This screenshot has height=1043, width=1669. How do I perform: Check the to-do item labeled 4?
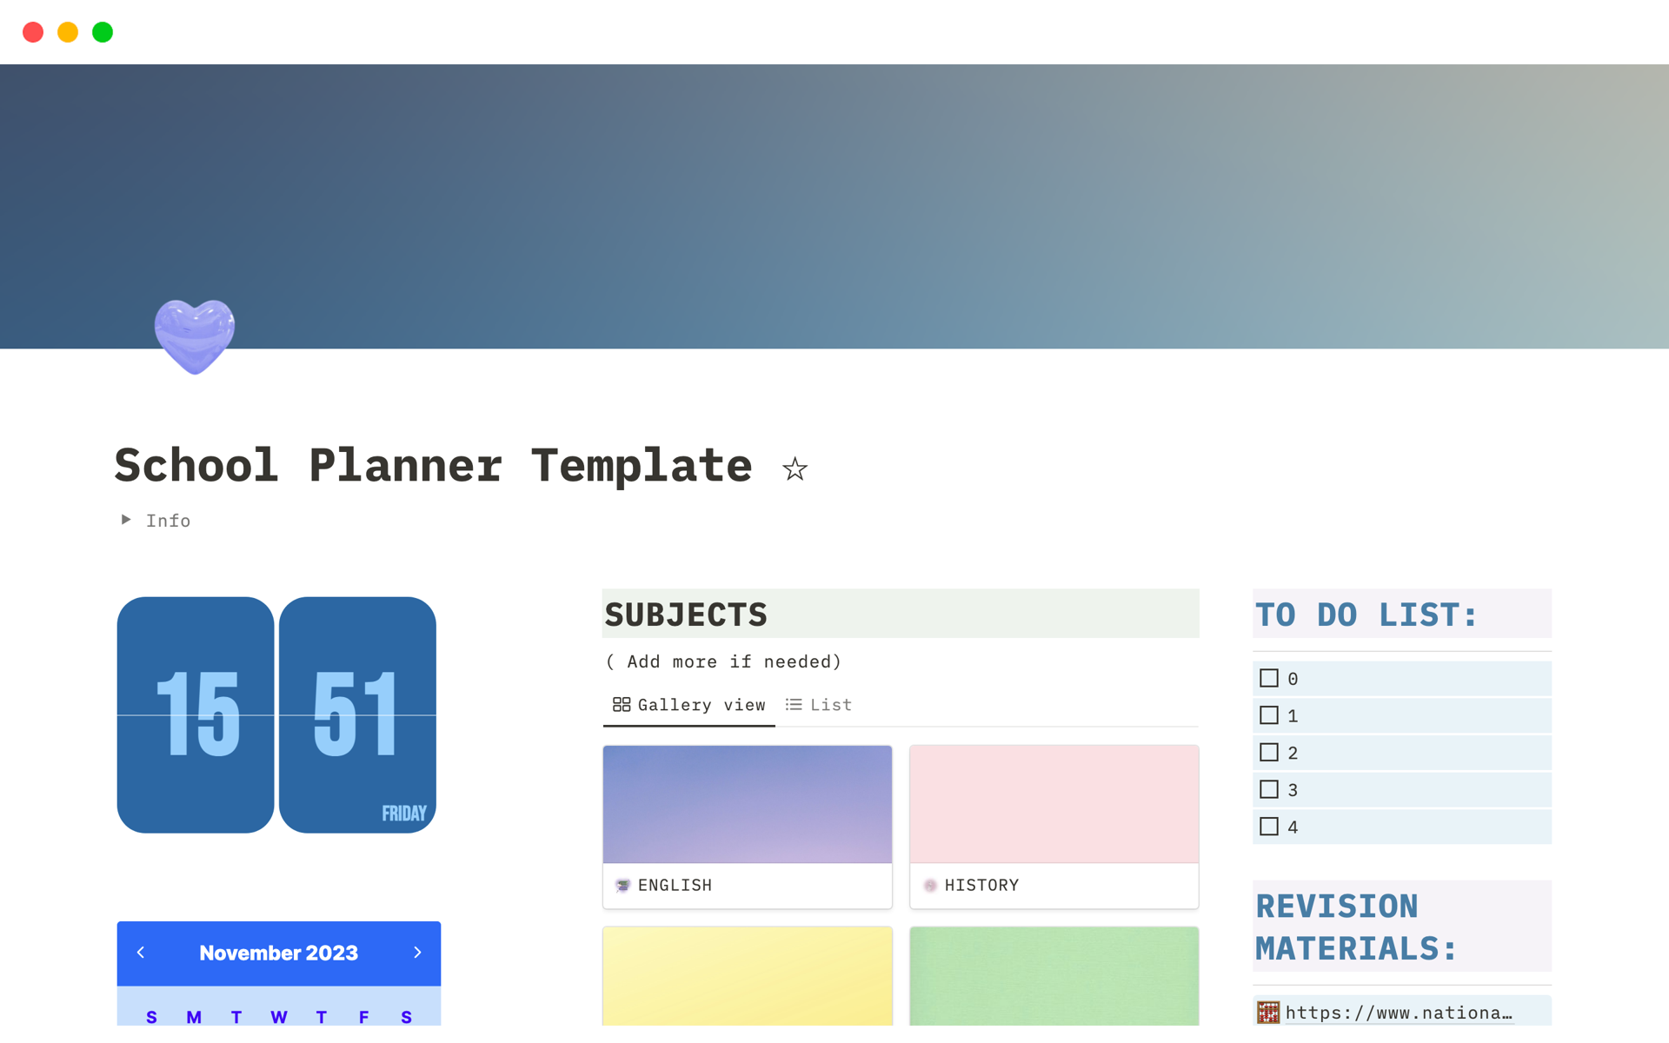point(1269,827)
